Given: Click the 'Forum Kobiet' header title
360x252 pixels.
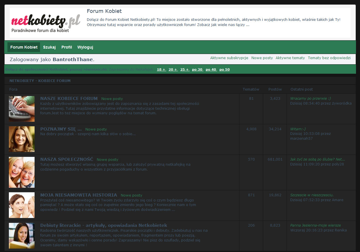Looking at the screenshot, I should coord(104,11).
